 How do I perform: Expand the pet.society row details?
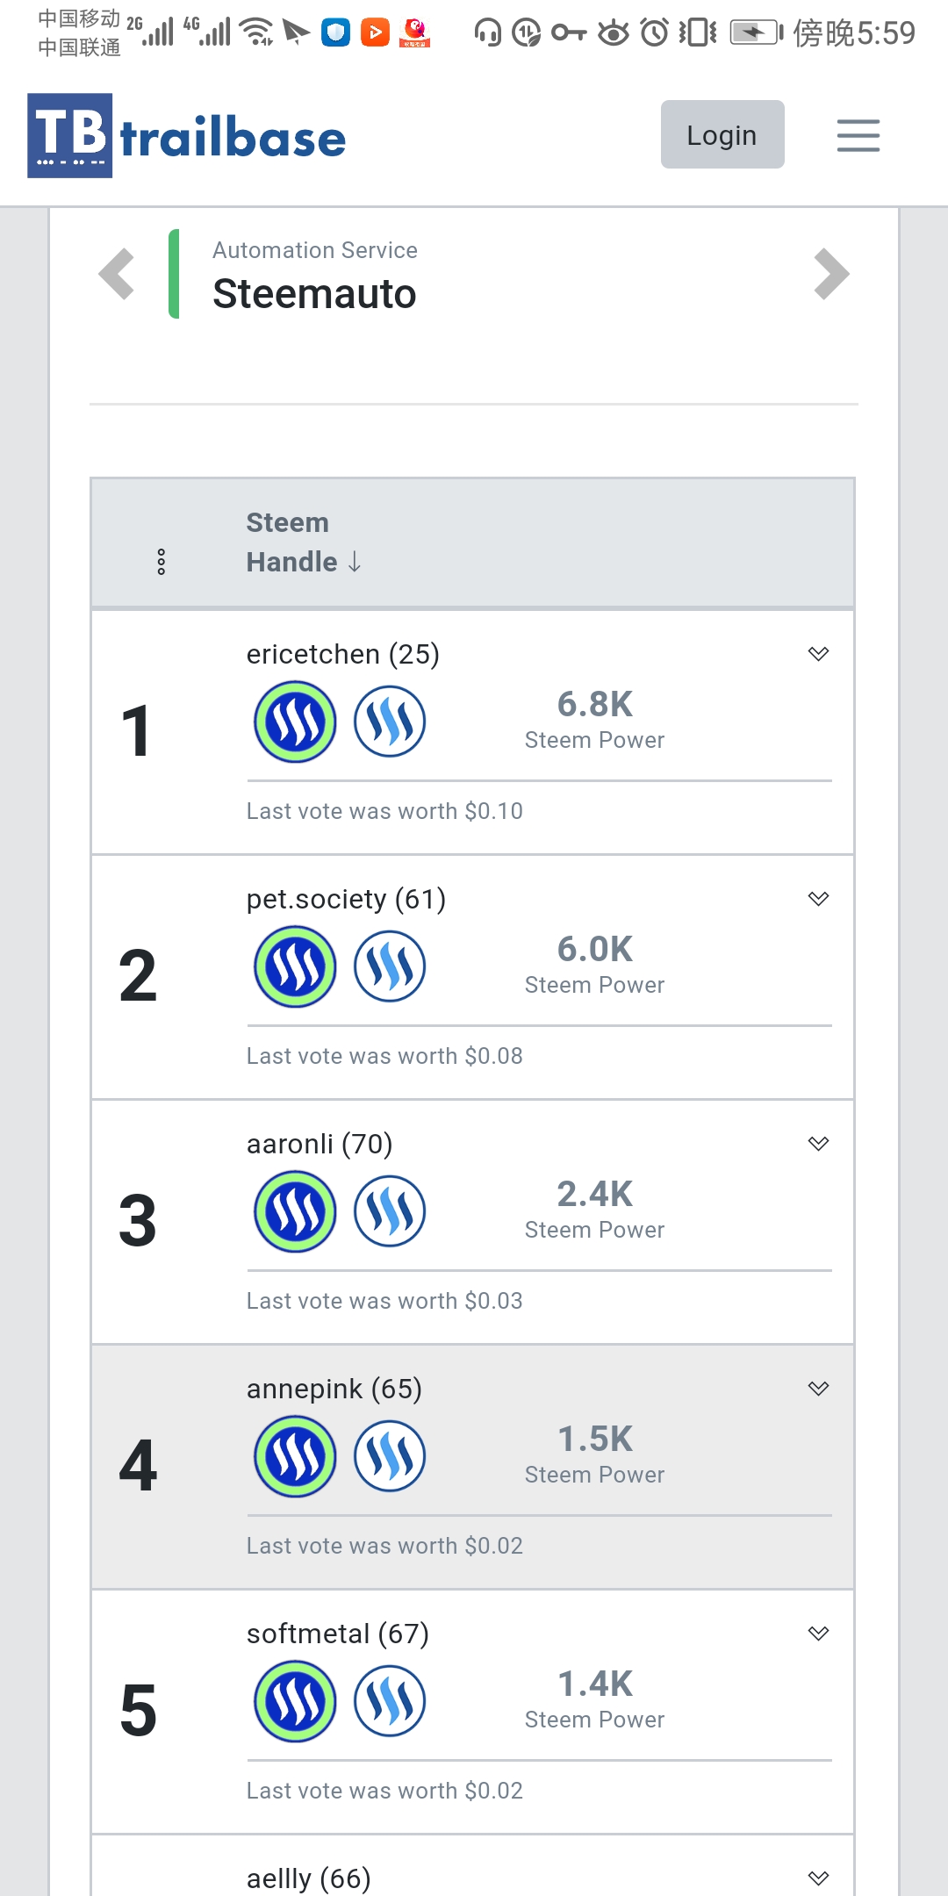[818, 899]
